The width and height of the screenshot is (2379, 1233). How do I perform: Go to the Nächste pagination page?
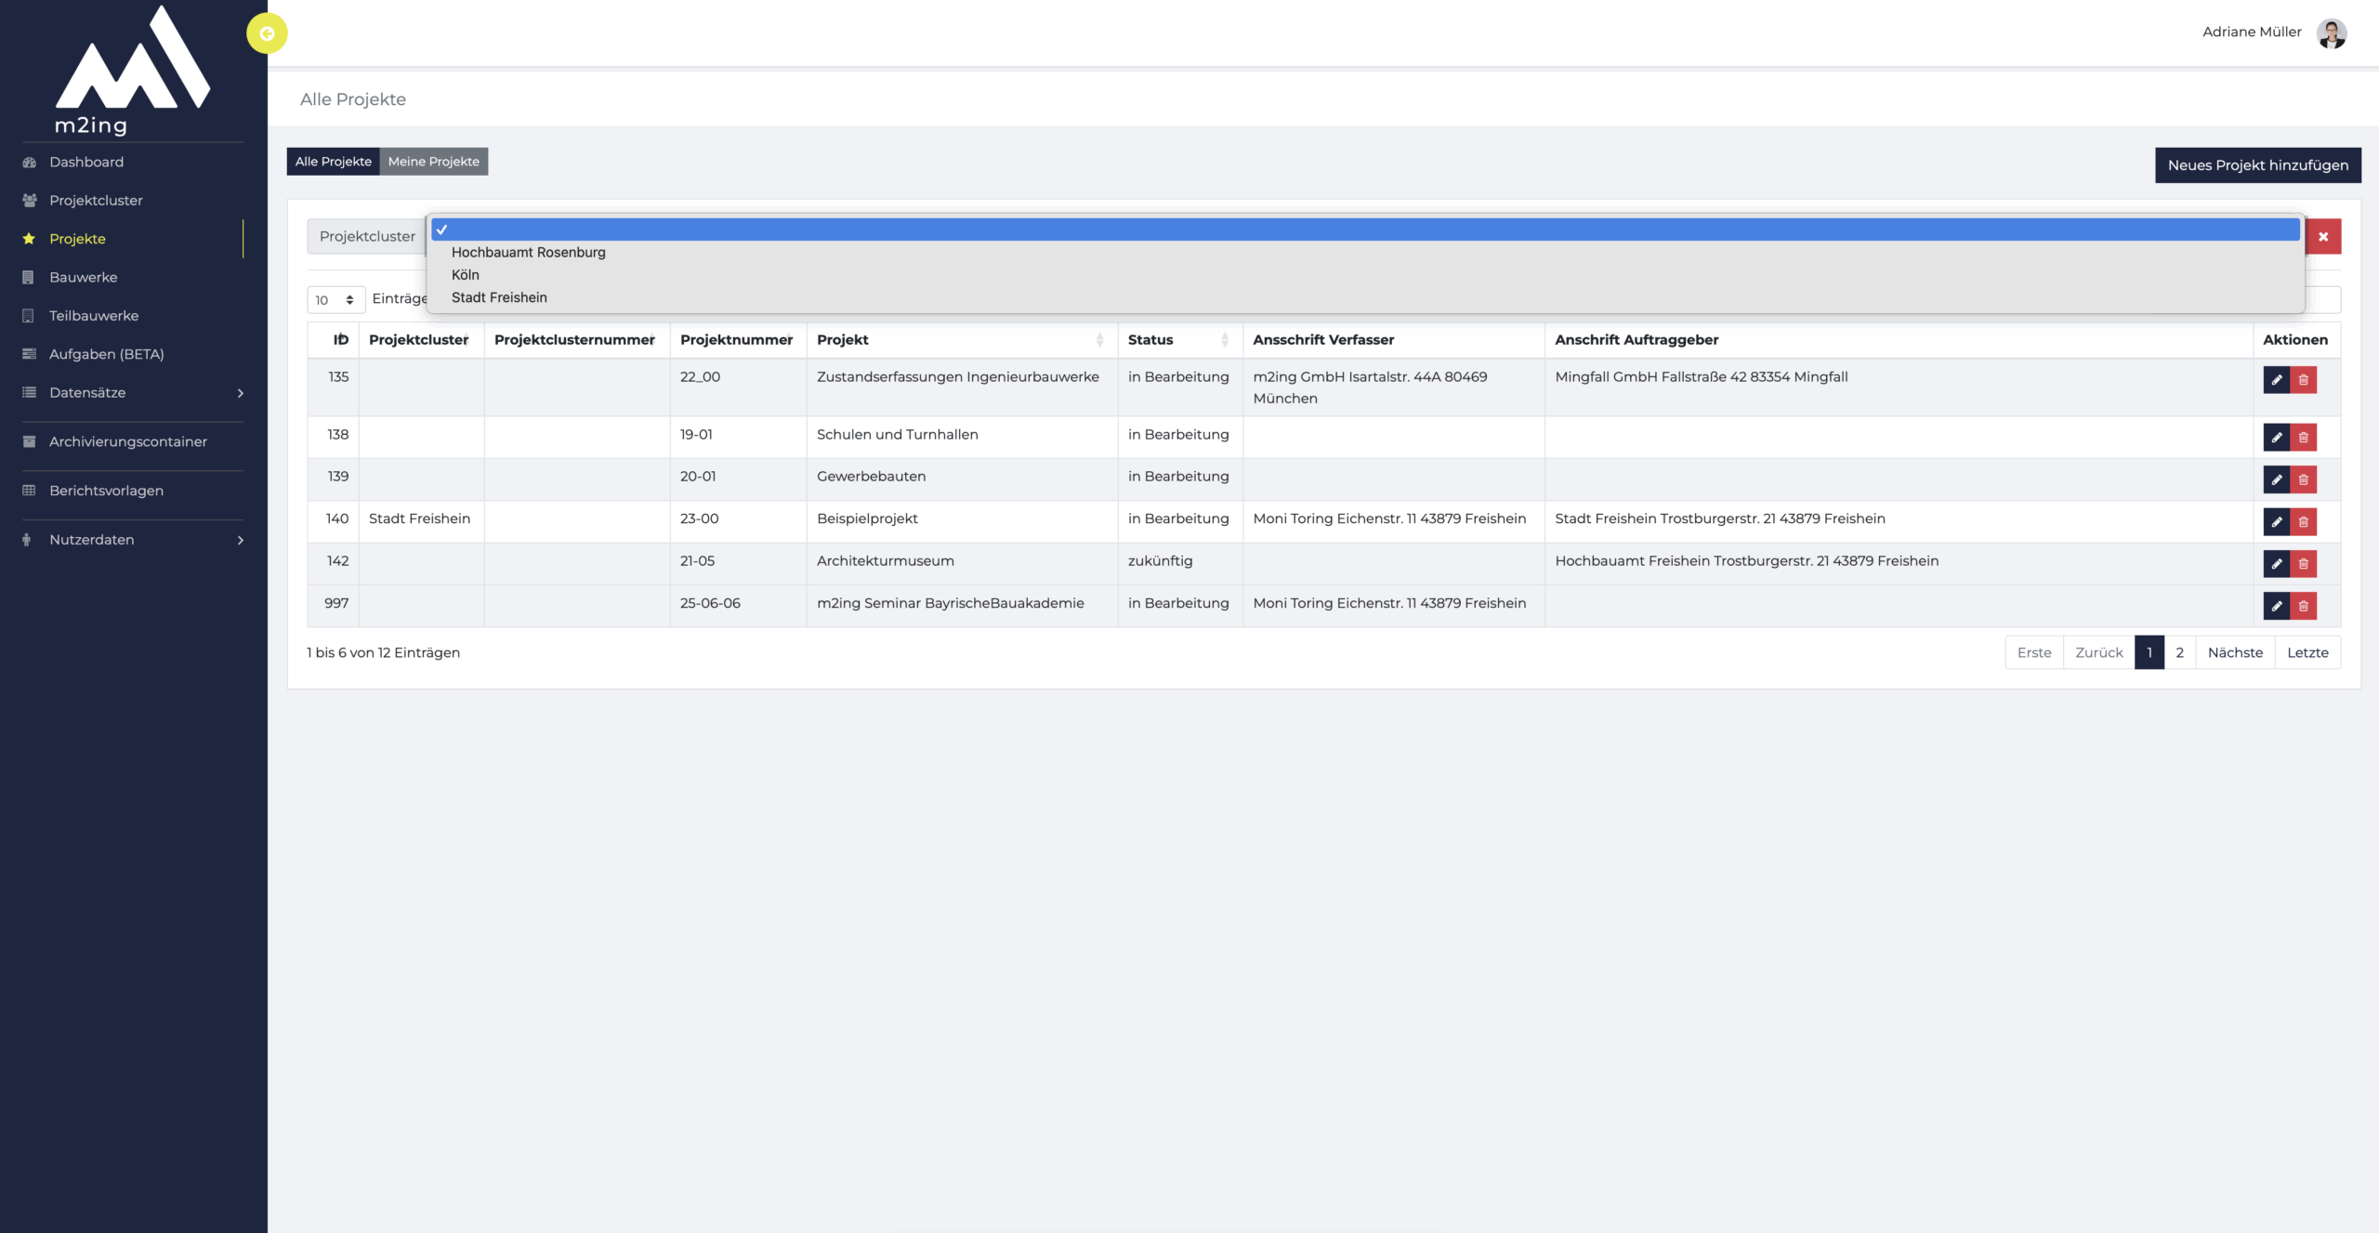pyautogui.click(x=2234, y=653)
